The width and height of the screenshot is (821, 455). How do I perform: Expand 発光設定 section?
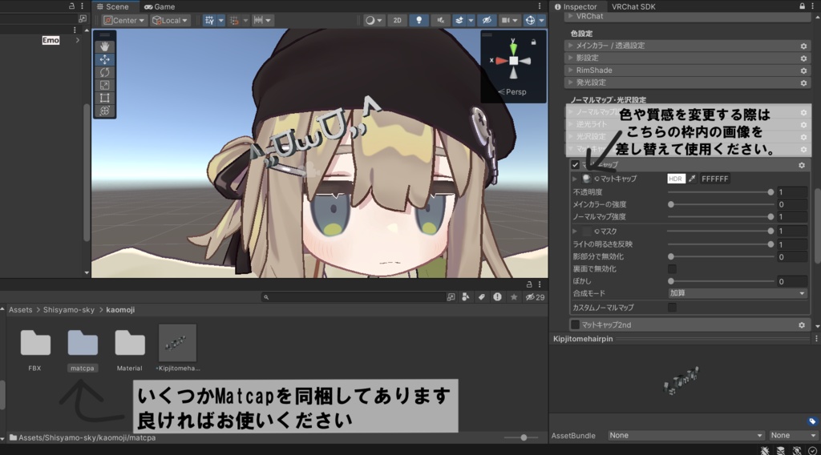point(571,83)
